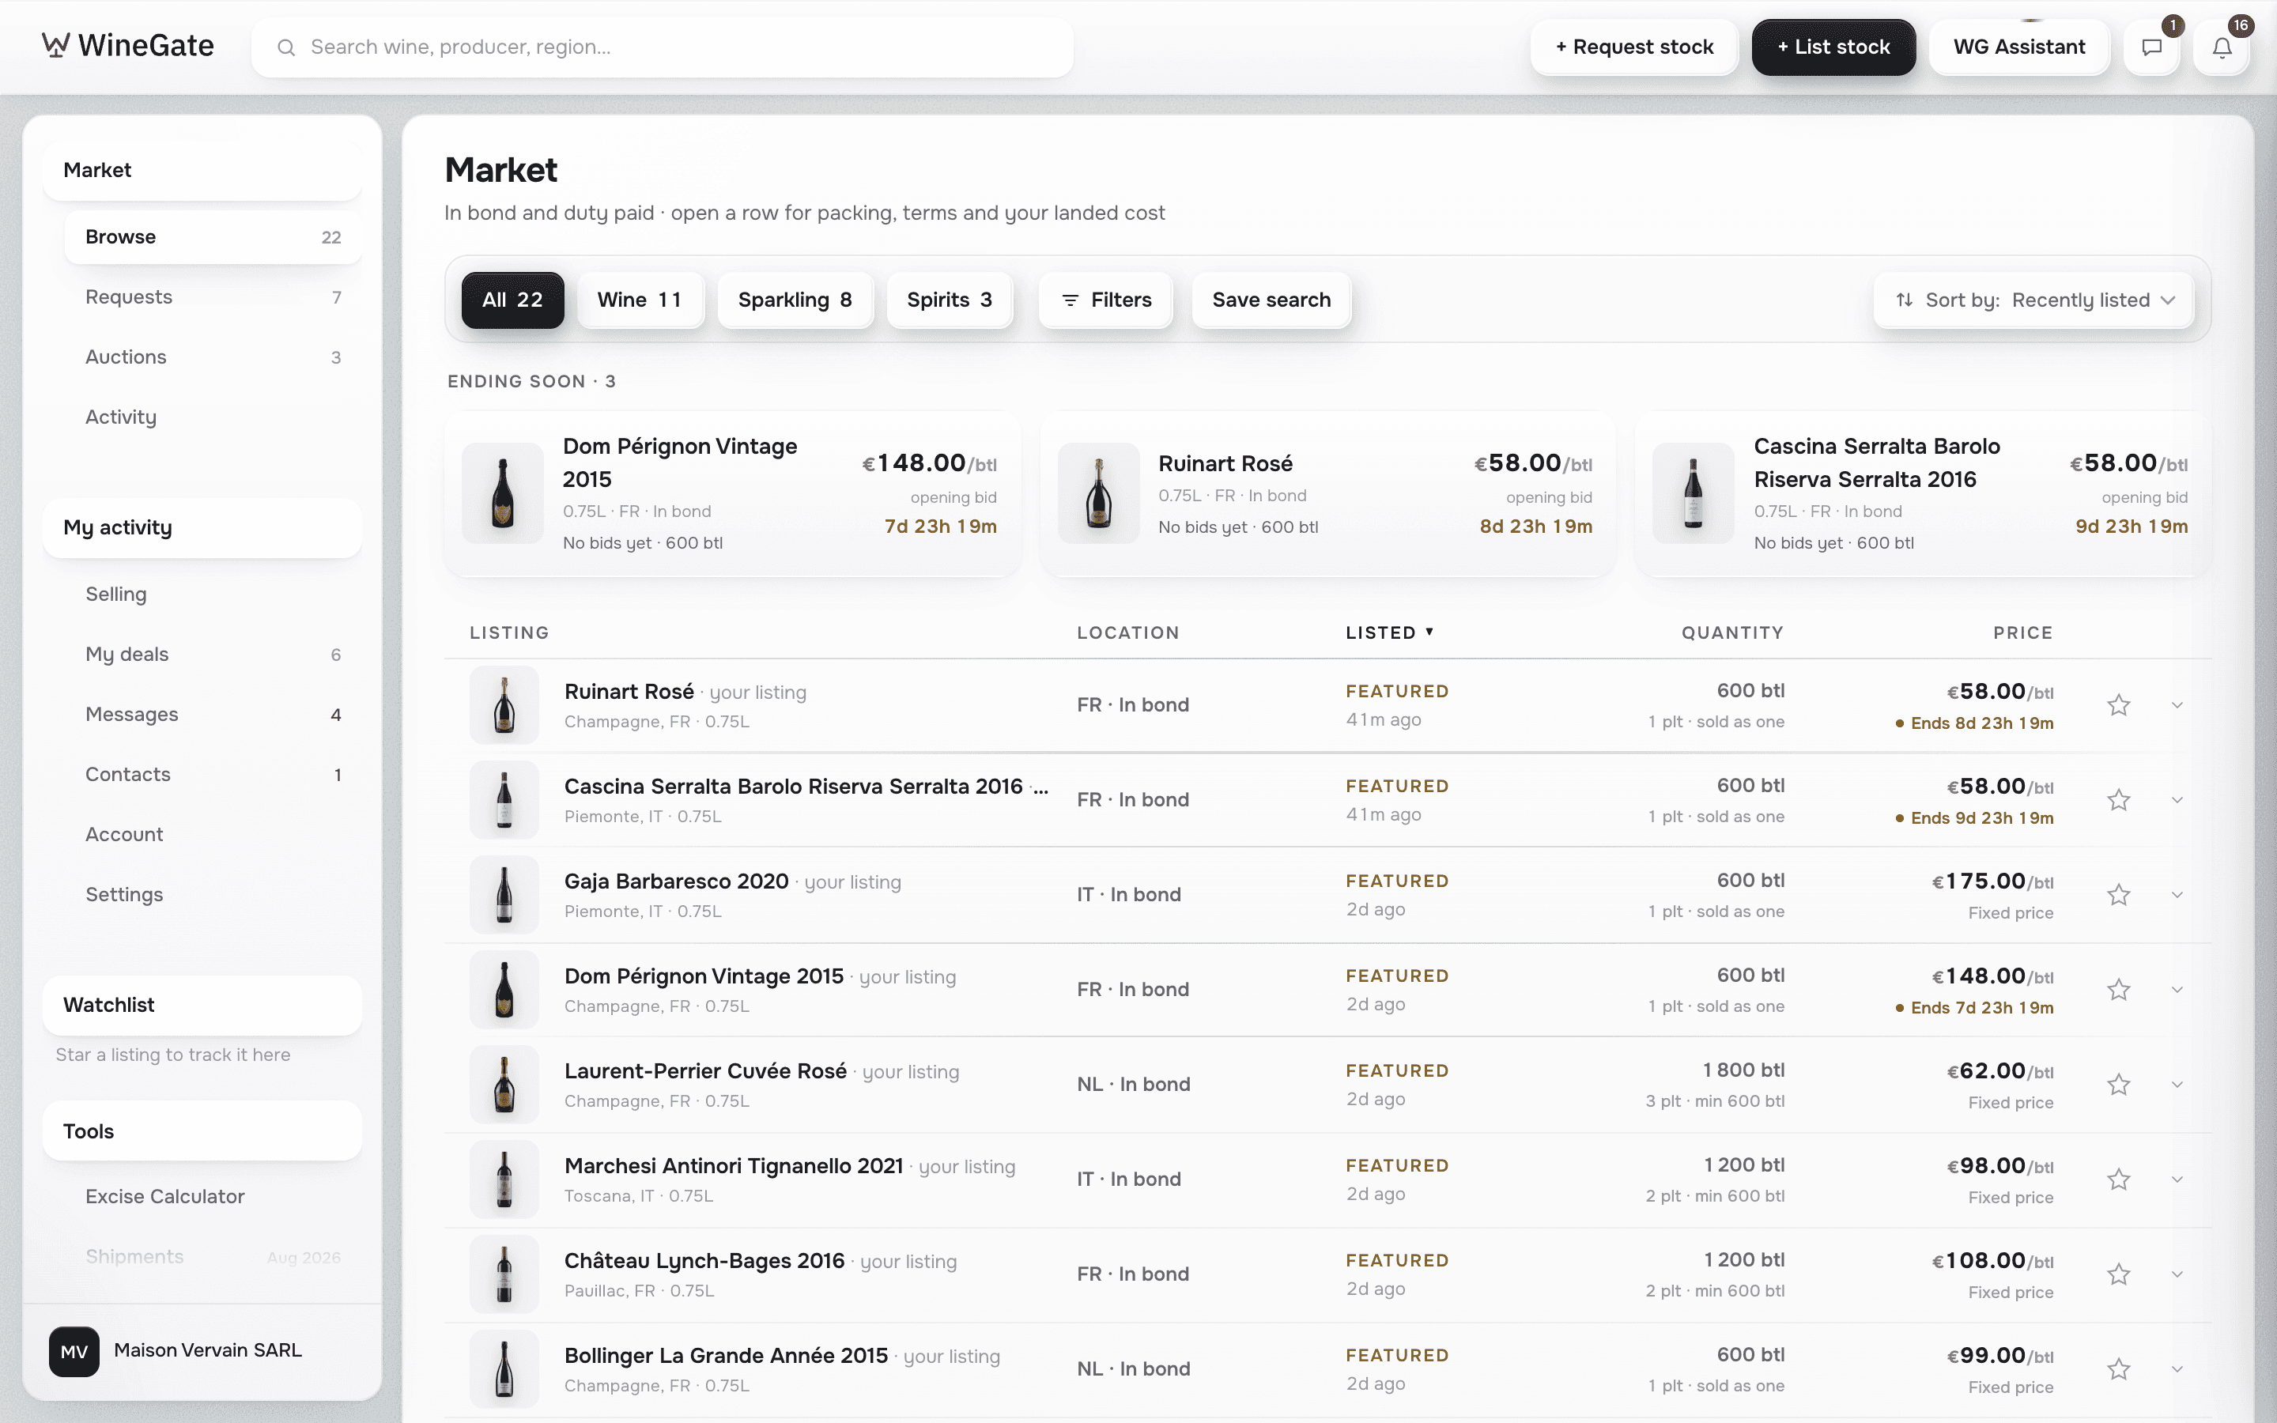Viewport: 2277px width, 1423px height.
Task: Click the Ruinart Rosé row bottle thumbnail
Action: coord(504,705)
